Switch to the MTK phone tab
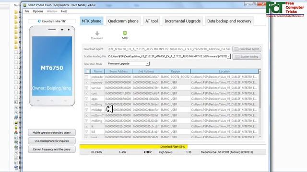The width and height of the screenshot is (307, 172). click(92, 21)
